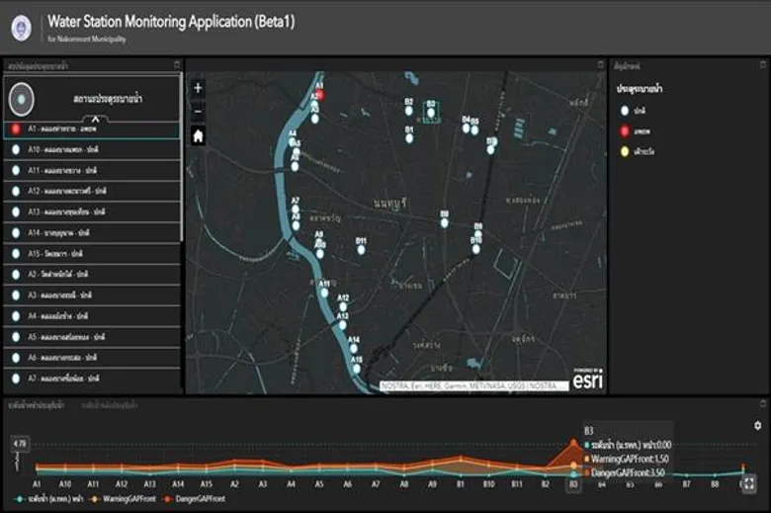Select B1 station marker on map
Image resolution: width=771 pixels, height=513 pixels.
[409, 138]
